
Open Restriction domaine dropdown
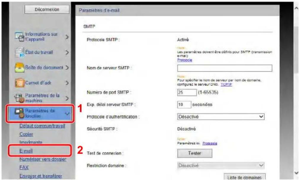tap(221, 165)
